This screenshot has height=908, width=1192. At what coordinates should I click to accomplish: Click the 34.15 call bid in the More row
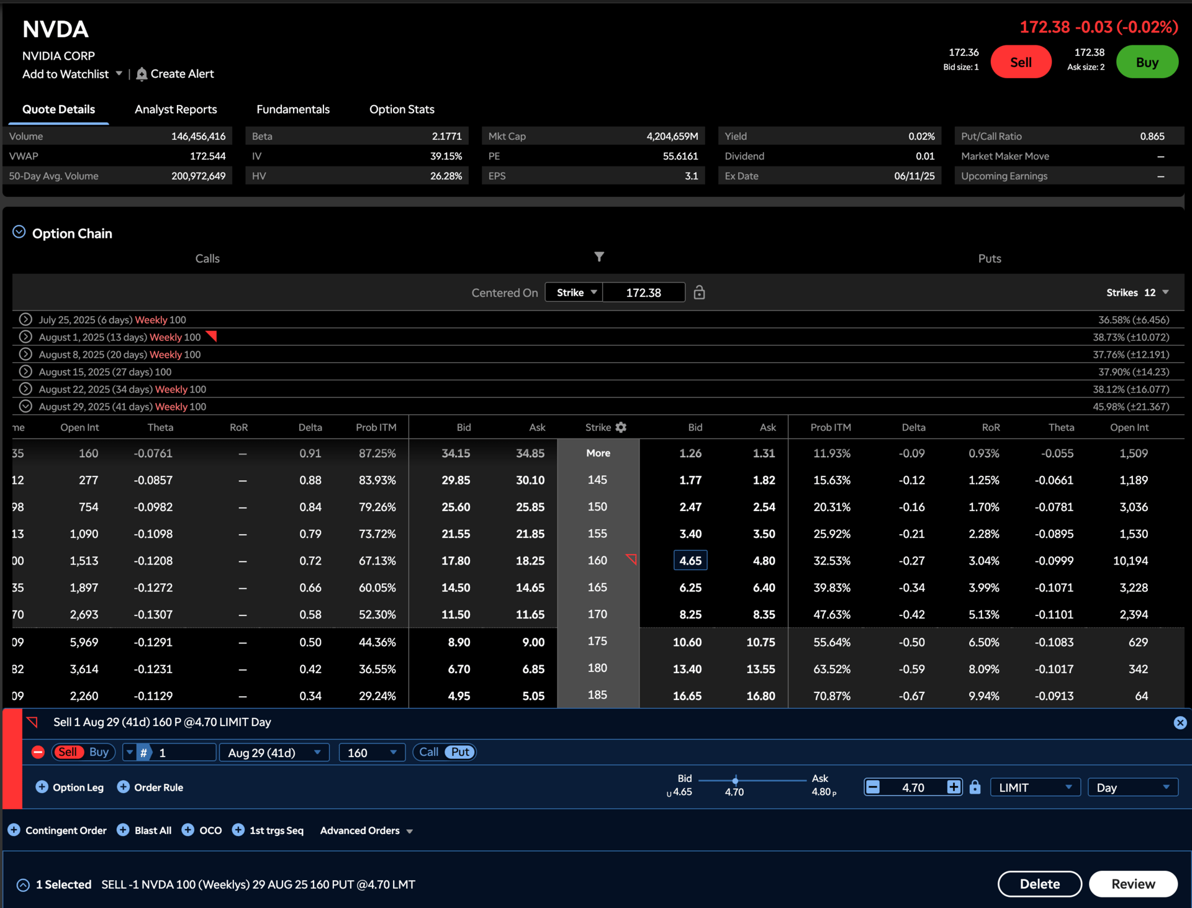[x=456, y=453]
